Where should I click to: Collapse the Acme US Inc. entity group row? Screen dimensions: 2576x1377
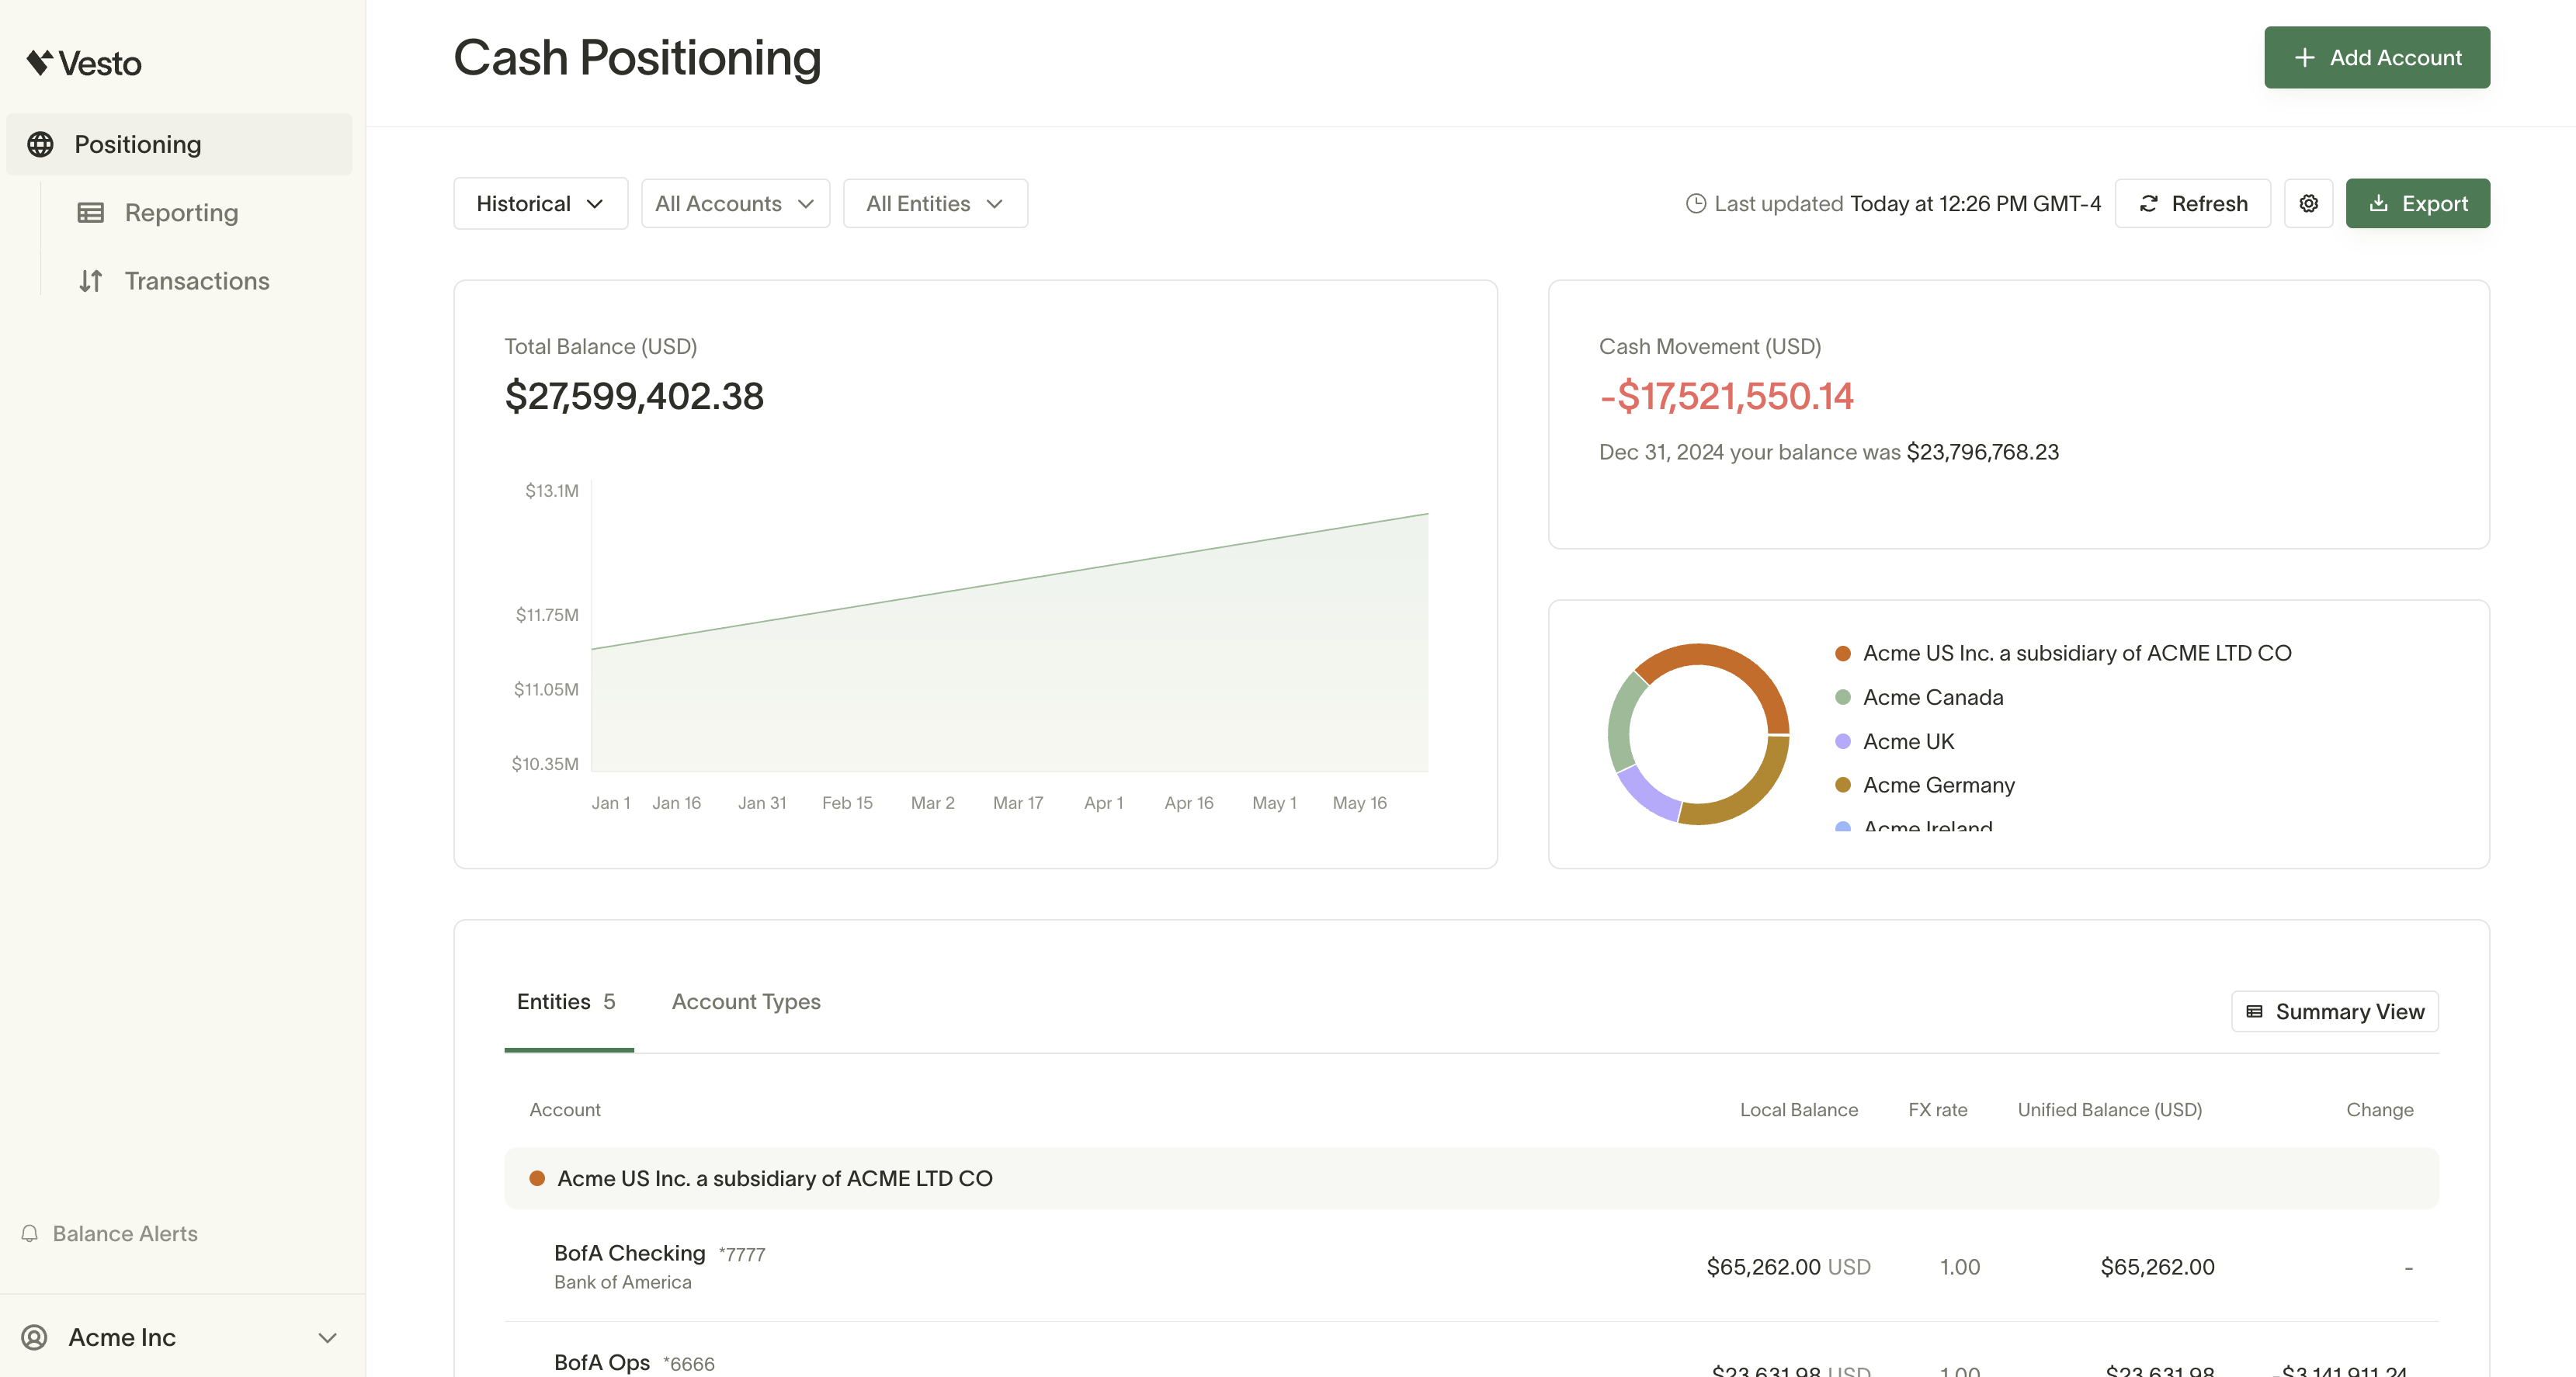(1471, 1178)
